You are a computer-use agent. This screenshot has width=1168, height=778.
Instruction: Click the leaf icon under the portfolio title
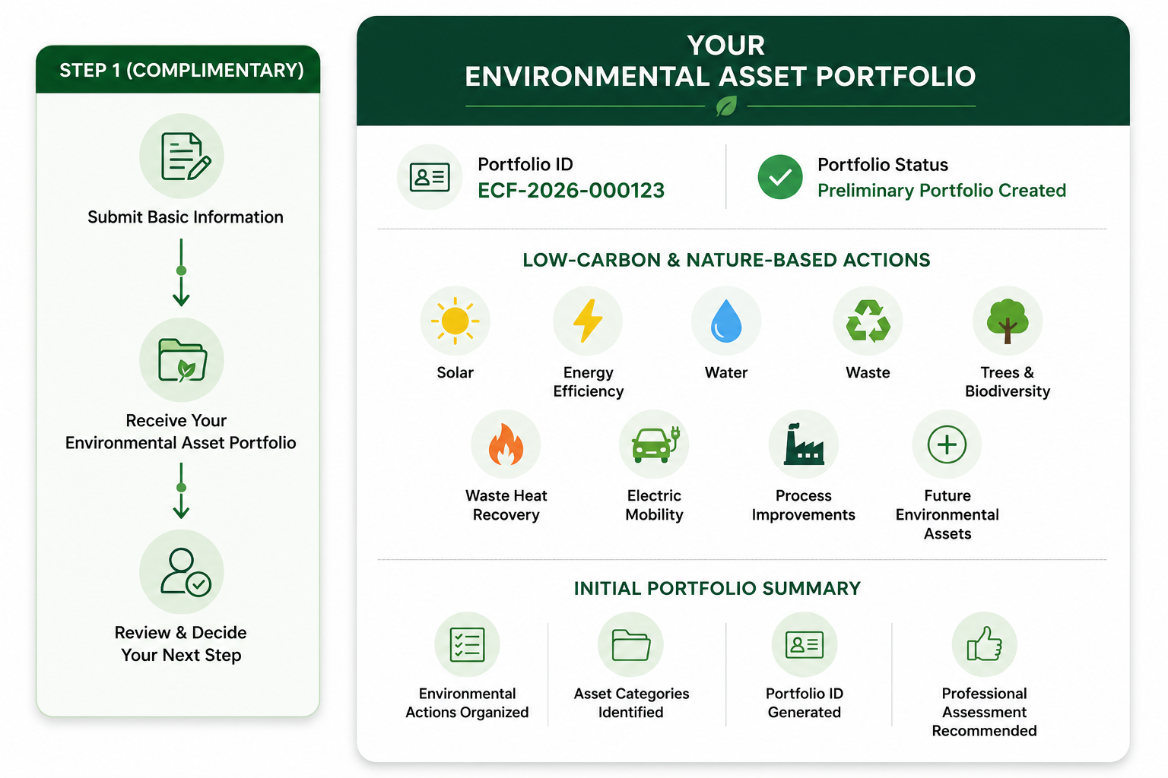pos(726,106)
